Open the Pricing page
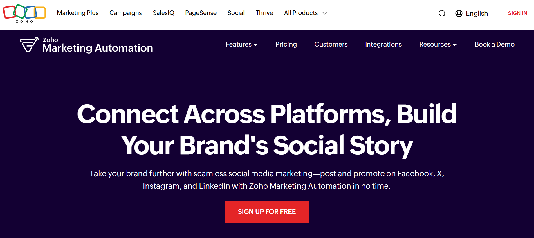Image resolution: width=534 pixels, height=238 pixels. point(286,44)
